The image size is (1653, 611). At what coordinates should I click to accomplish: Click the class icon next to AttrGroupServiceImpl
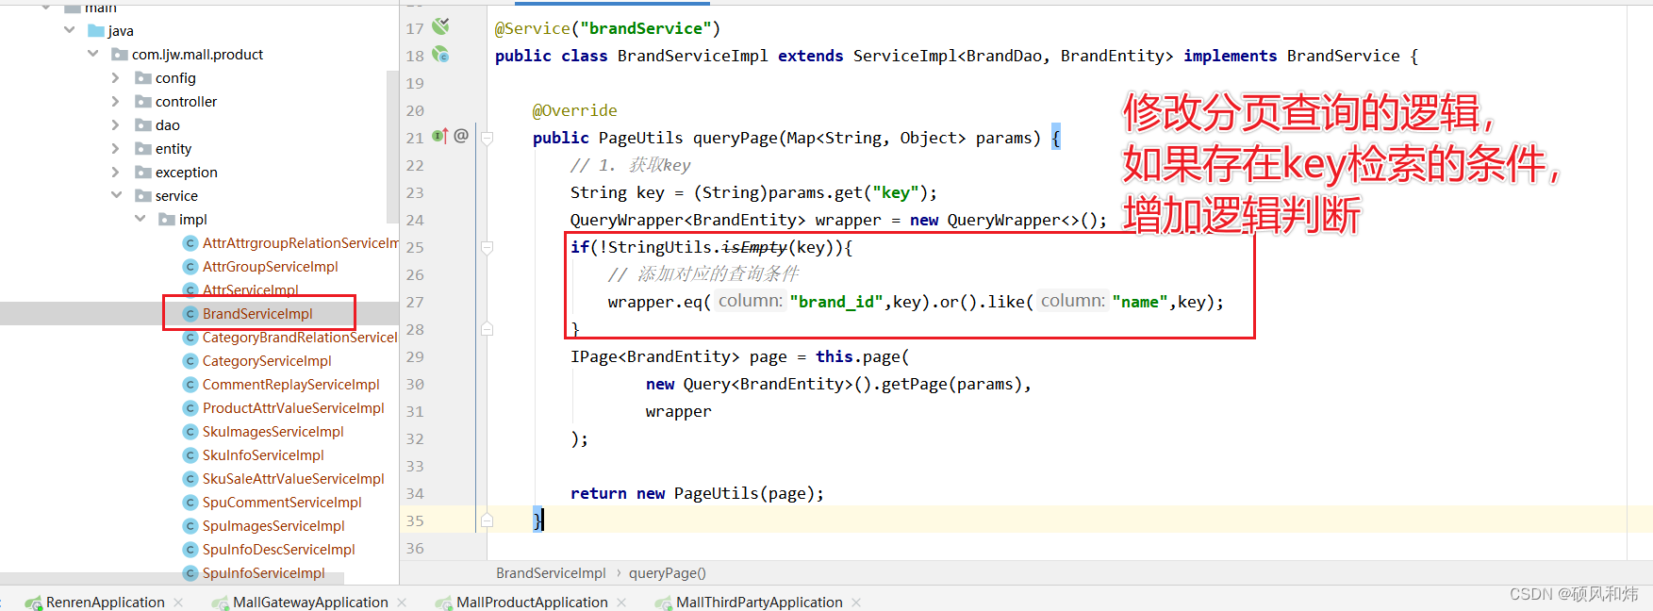(190, 267)
